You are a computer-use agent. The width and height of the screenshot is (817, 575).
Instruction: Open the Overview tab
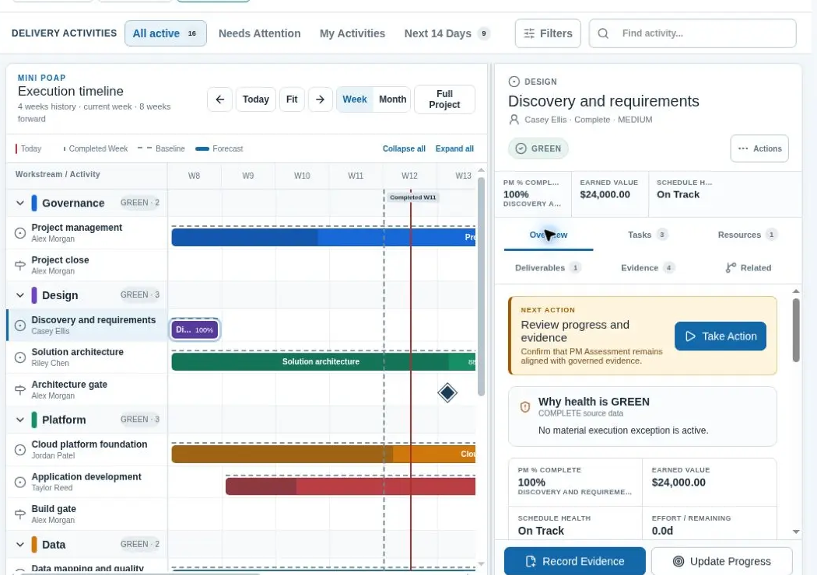548,235
